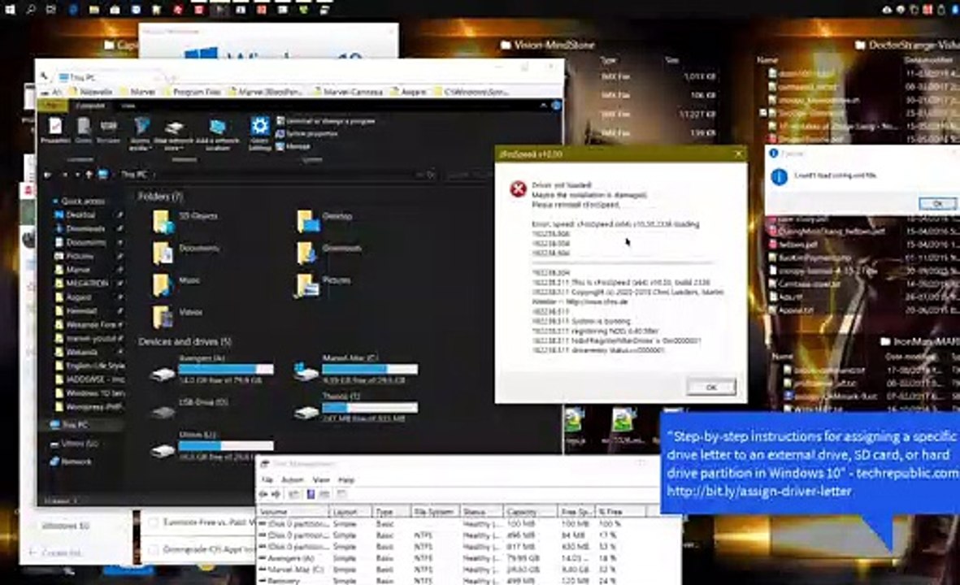Viewport: 960px width, 585px height.
Task: Go back with the Explorer back arrow
Action: pyautogui.click(x=47, y=175)
